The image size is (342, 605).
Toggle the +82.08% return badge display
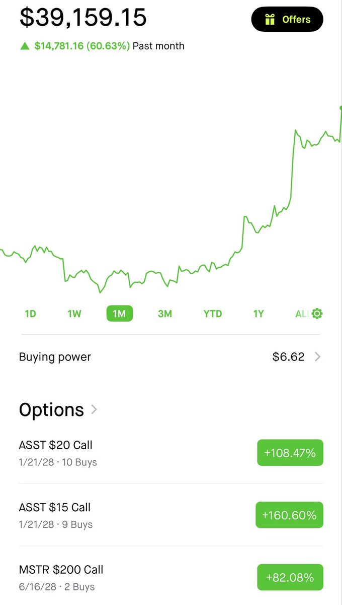coord(290,577)
